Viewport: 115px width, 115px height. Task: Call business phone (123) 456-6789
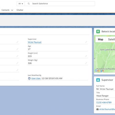104,103
